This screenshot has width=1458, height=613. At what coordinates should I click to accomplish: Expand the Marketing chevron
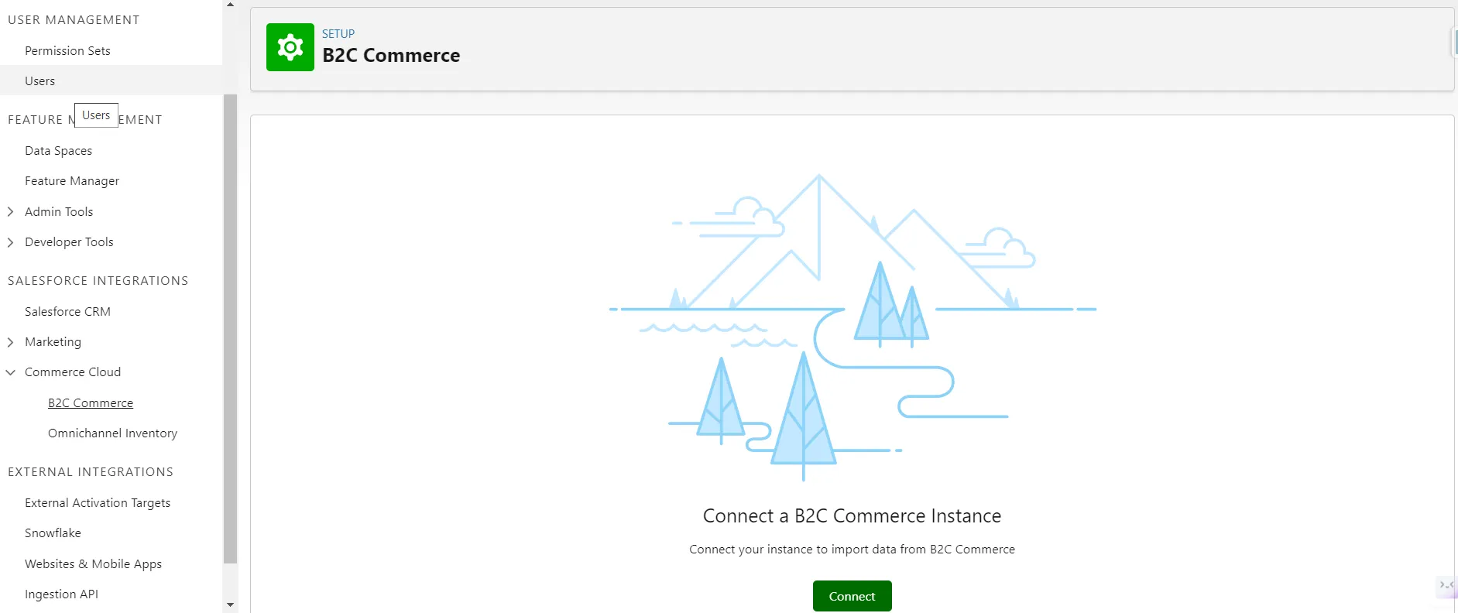[11, 342]
